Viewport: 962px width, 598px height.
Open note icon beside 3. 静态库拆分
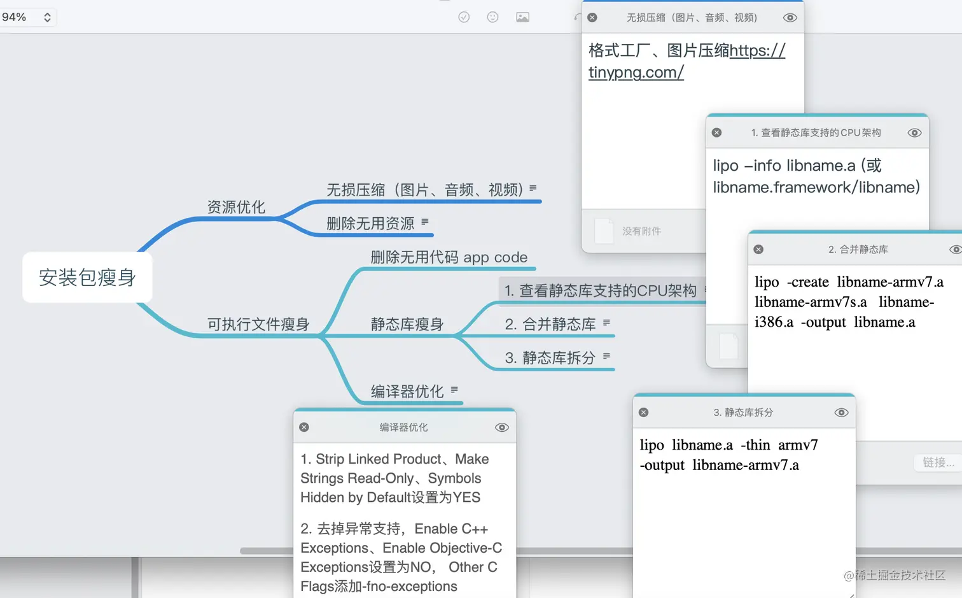pyautogui.click(x=606, y=356)
